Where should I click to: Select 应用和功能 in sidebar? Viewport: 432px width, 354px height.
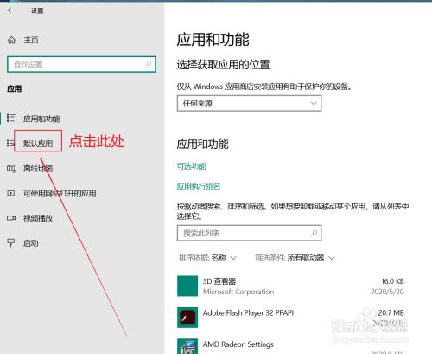tap(41, 119)
